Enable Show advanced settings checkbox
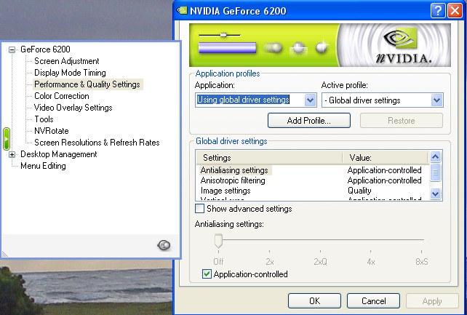Viewport: 467px width, 315px height. (199, 208)
